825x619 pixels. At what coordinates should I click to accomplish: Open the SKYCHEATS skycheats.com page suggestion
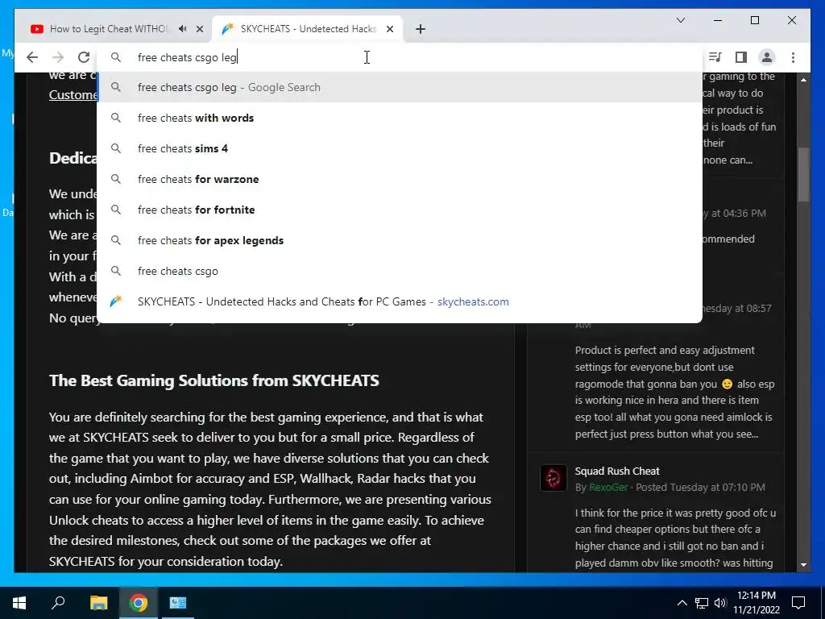coord(400,301)
